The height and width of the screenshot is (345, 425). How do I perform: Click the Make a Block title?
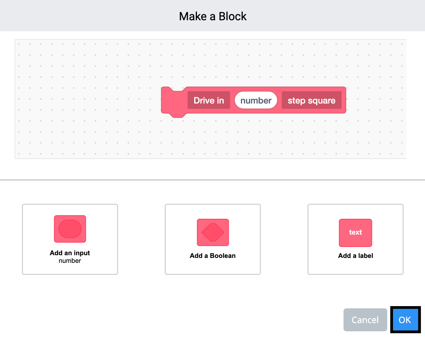pyautogui.click(x=212, y=16)
